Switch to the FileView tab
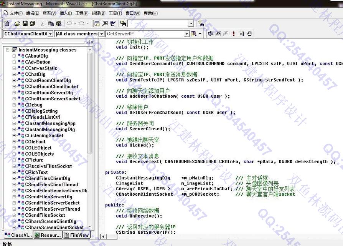The height and width of the screenshot is (246, 343). click(77, 235)
